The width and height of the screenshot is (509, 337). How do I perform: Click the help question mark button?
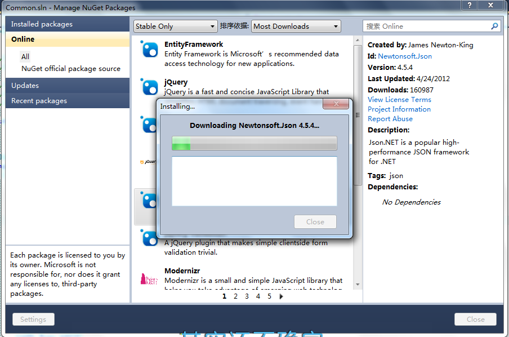[x=470, y=5]
